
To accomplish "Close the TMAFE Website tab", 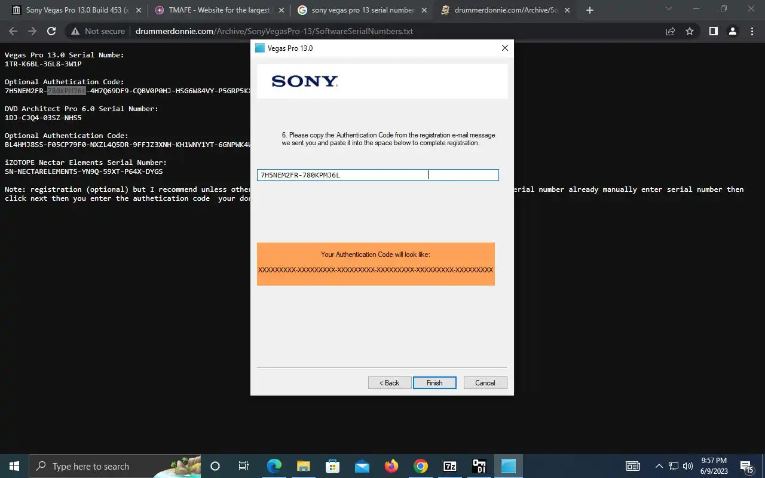I will point(281,10).
